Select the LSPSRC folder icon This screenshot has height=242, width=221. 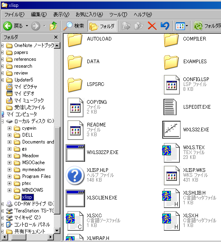click(x=75, y=85)
